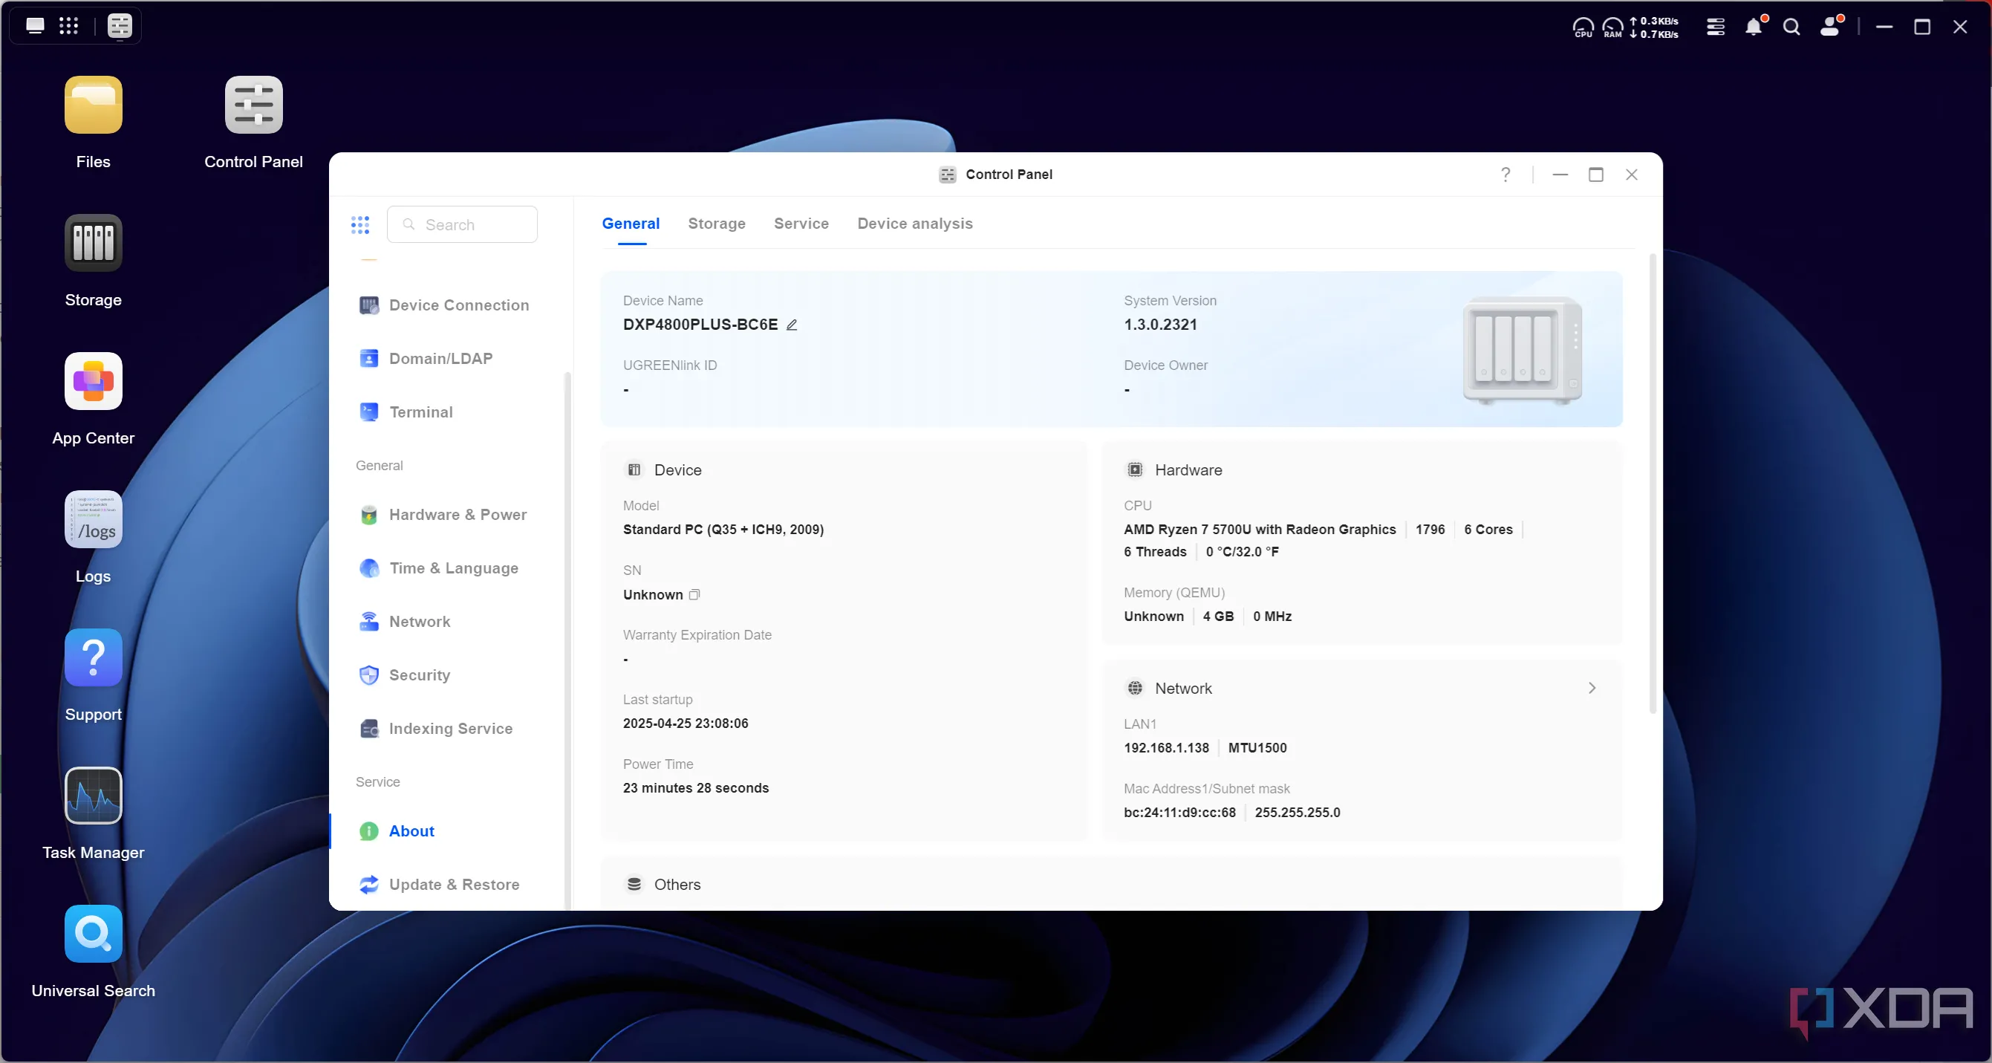Maximize the Control Panel window
1992x1063 pixels.
tap(1596, 175)
